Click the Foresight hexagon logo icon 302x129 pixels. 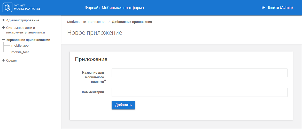8,8
